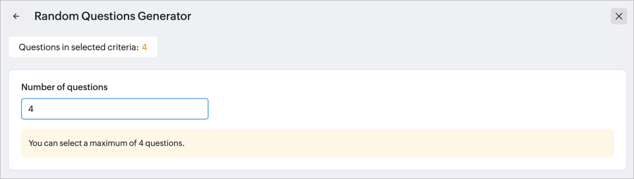This screenshot has height=179, width=634.
Task: Click '4 questions' text in the yellow banner
Action: tap(161, 143)
